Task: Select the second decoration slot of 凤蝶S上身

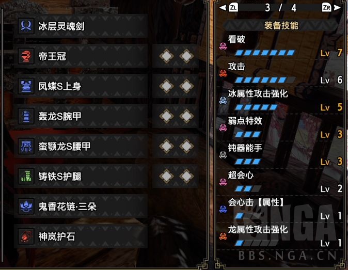Action: pyautogui.click(x=186, y=86)
